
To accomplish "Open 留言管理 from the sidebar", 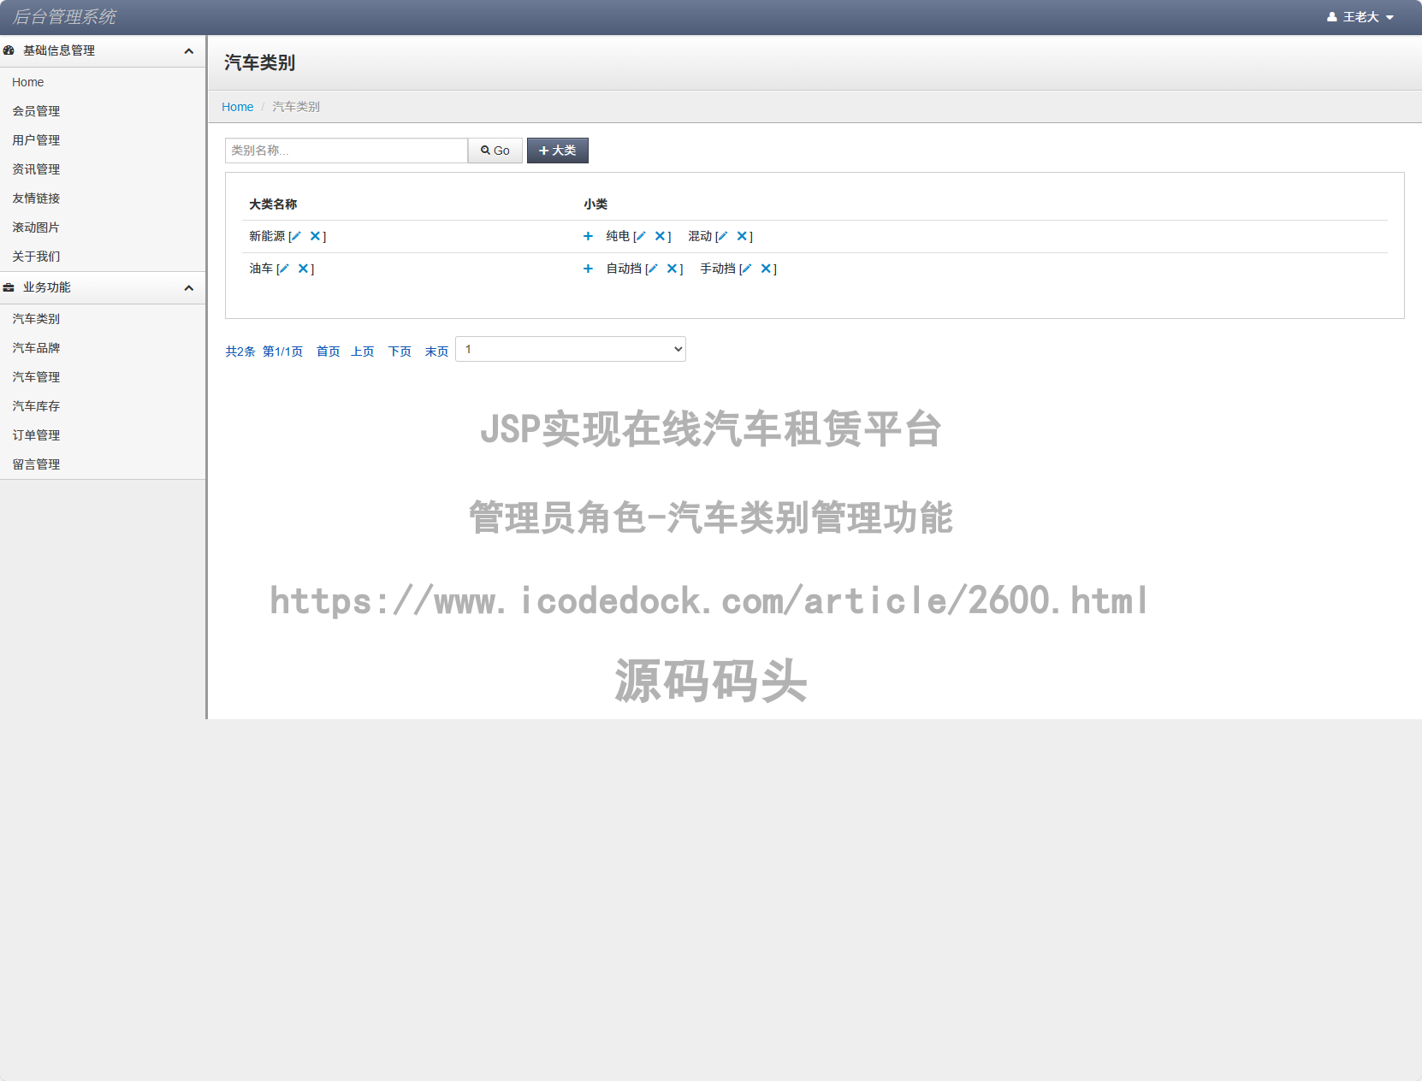I will [36, 464].
